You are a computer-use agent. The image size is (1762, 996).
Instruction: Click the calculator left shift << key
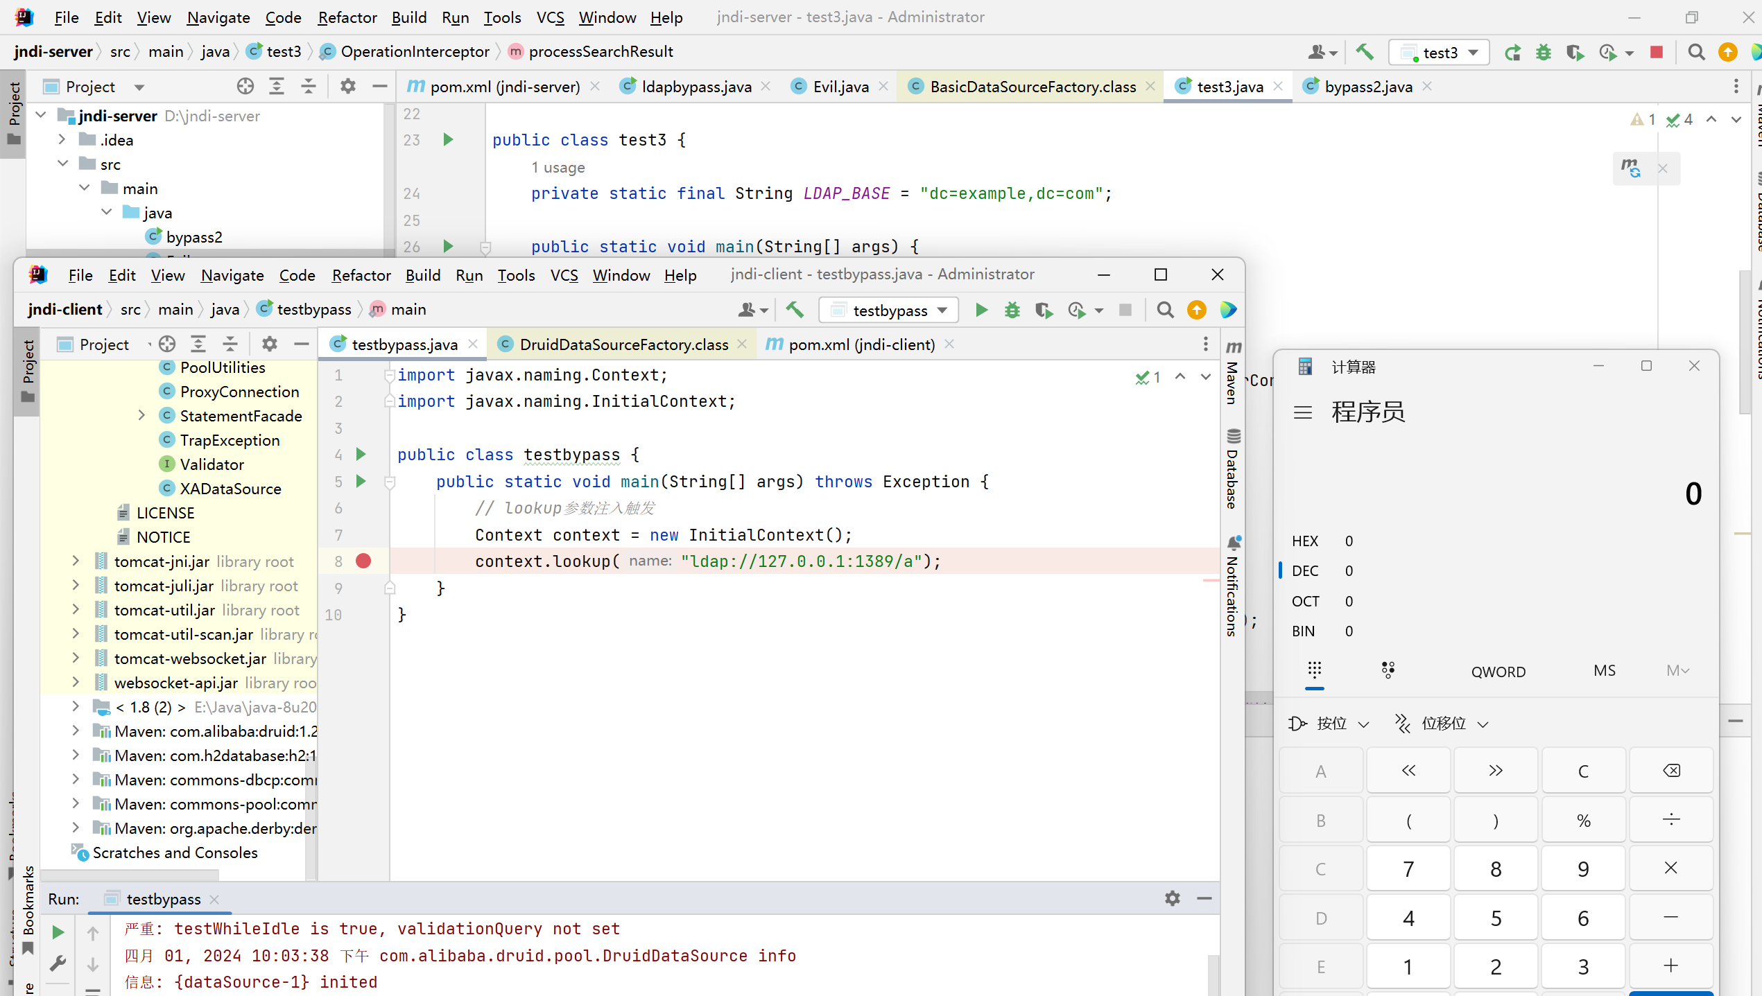click(x=1408, y=771)
